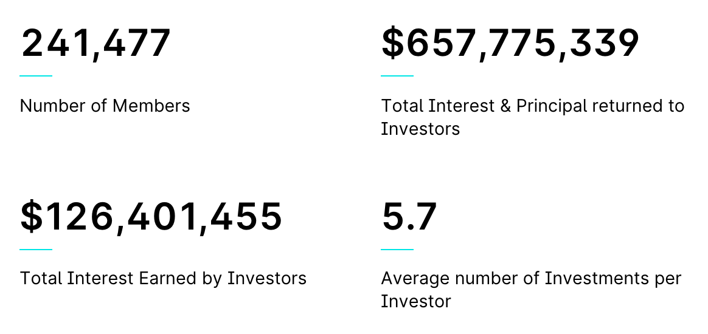This screenshot has width=708, height=334.
Task: Click cyan underline beneath $657,775,339
Action: point(397,76)
